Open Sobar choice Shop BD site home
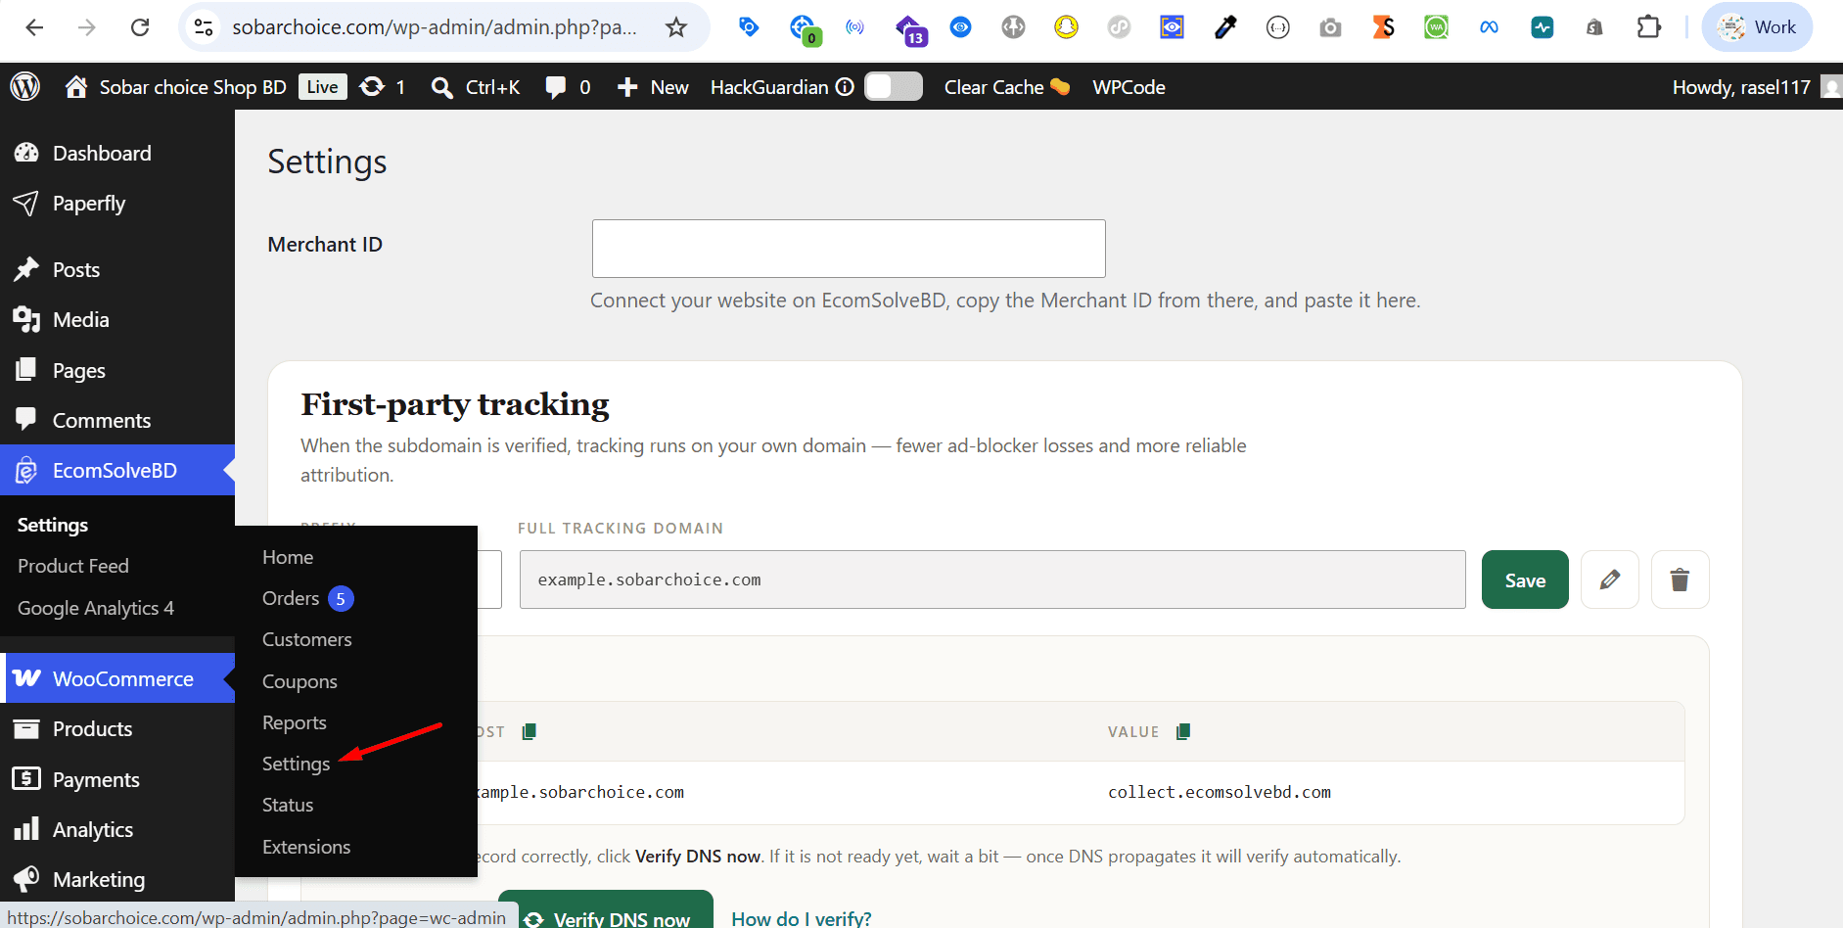The image size is (1843, 928). tap(176, 87)
